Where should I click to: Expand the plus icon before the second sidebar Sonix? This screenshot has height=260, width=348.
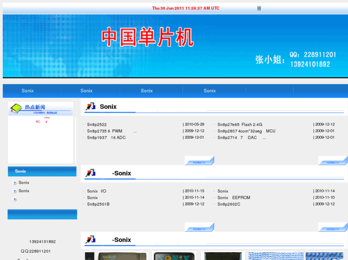pos(15,191)
